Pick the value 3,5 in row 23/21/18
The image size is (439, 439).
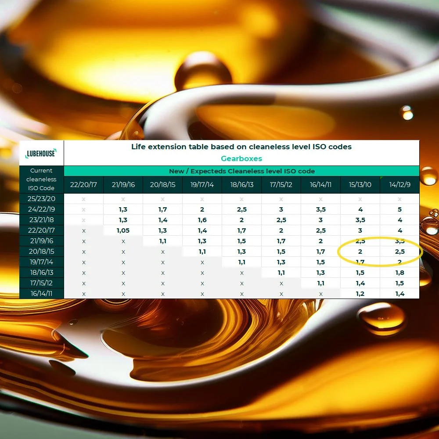(x=360, y=220)
